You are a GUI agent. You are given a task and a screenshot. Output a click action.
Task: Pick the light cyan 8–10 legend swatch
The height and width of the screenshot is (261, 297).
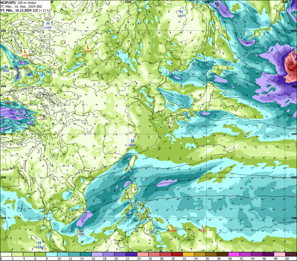pyautogui.click(x=51, y=254)
